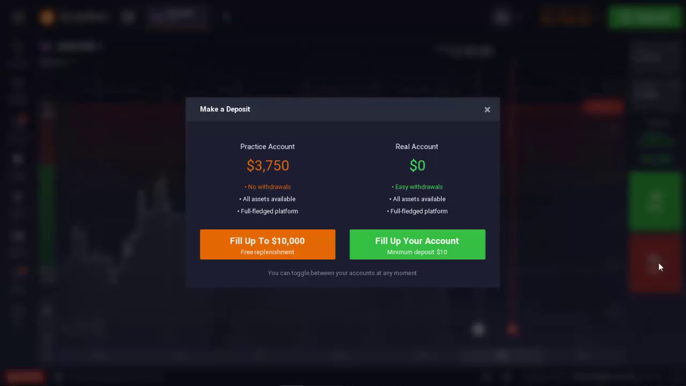Click the orange Fill Up To $10,000 button
The width and height of the screenshot is (686, 386).
267,244
